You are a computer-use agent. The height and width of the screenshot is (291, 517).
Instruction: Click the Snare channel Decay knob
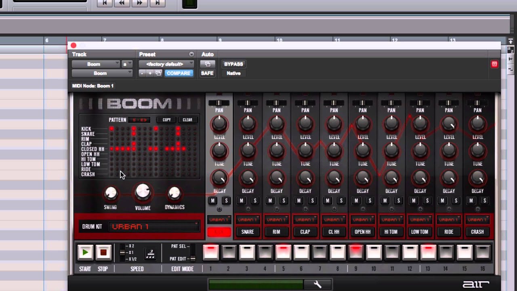click(248, 177)
